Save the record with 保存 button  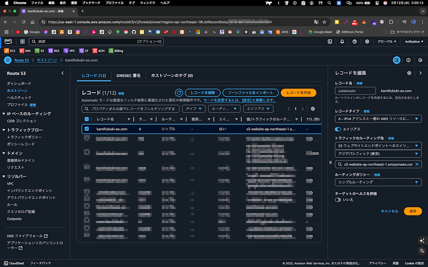pyautogui.click(x=413, y=211)
